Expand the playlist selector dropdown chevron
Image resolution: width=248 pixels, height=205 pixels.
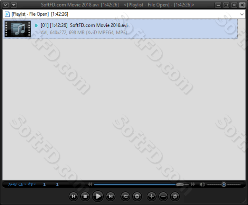242,14
